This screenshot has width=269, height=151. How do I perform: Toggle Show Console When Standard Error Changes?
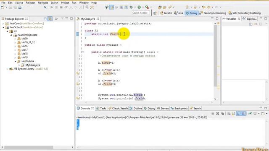pos(244,114)
